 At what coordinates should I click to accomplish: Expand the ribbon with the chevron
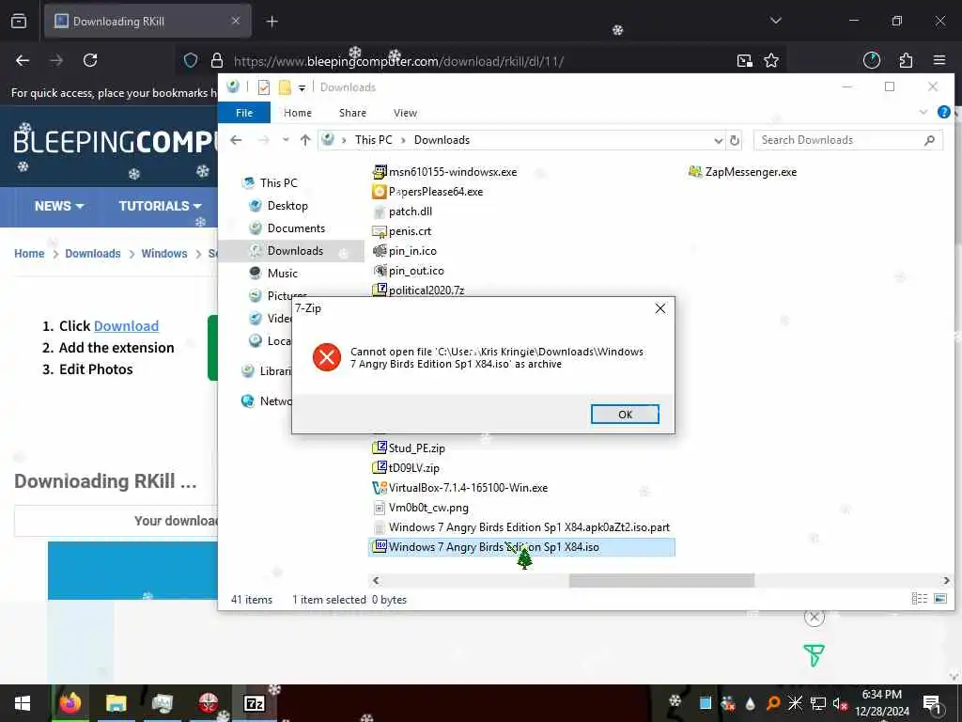coord(923,112)
